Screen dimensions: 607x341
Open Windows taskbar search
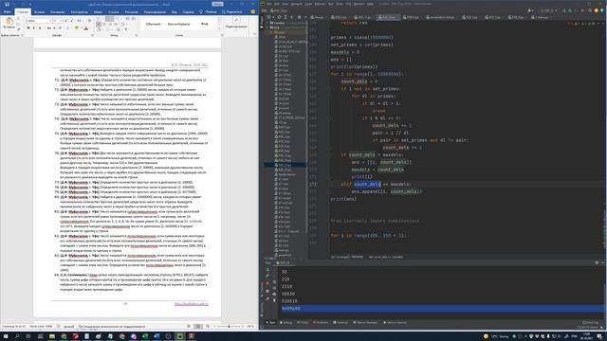click(x=17, y=336)
